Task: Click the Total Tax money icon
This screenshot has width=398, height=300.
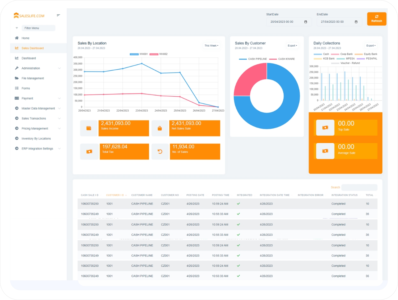Action: point(89,151)
